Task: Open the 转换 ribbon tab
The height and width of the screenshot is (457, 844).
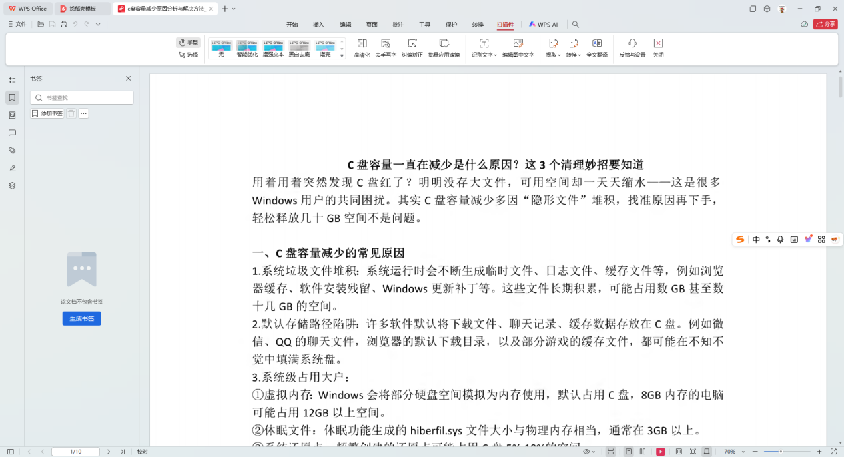Action: [x=478, y=25]
